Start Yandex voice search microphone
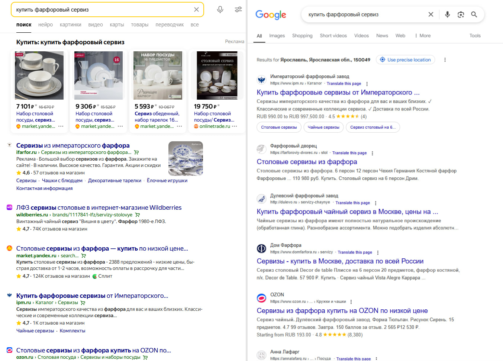Image resolution: width=503 pixels, height=361 pixels. [x=220, y=10]
